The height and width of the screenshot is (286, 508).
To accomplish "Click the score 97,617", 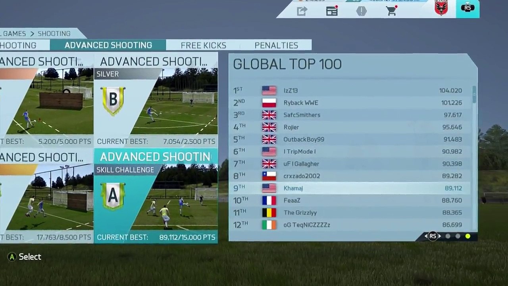I will pyautogui.click(x=453, y=115).
